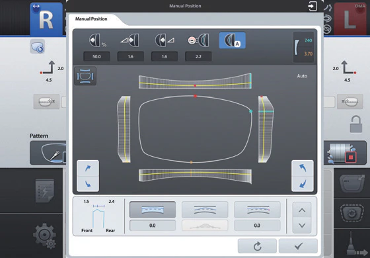Toggle the four-side lens edge view
The width and height of the screenshot is (370, 258).
(85, 76)
